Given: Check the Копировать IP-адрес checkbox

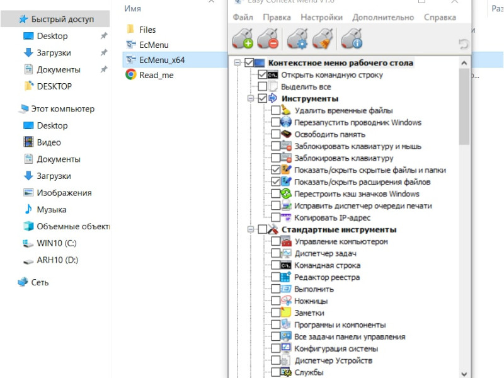Looking at the screenshot, I should coord(275,217).
